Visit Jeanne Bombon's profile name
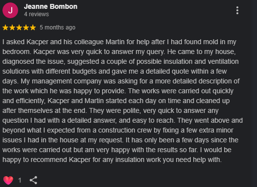 (x=51, y=6)
